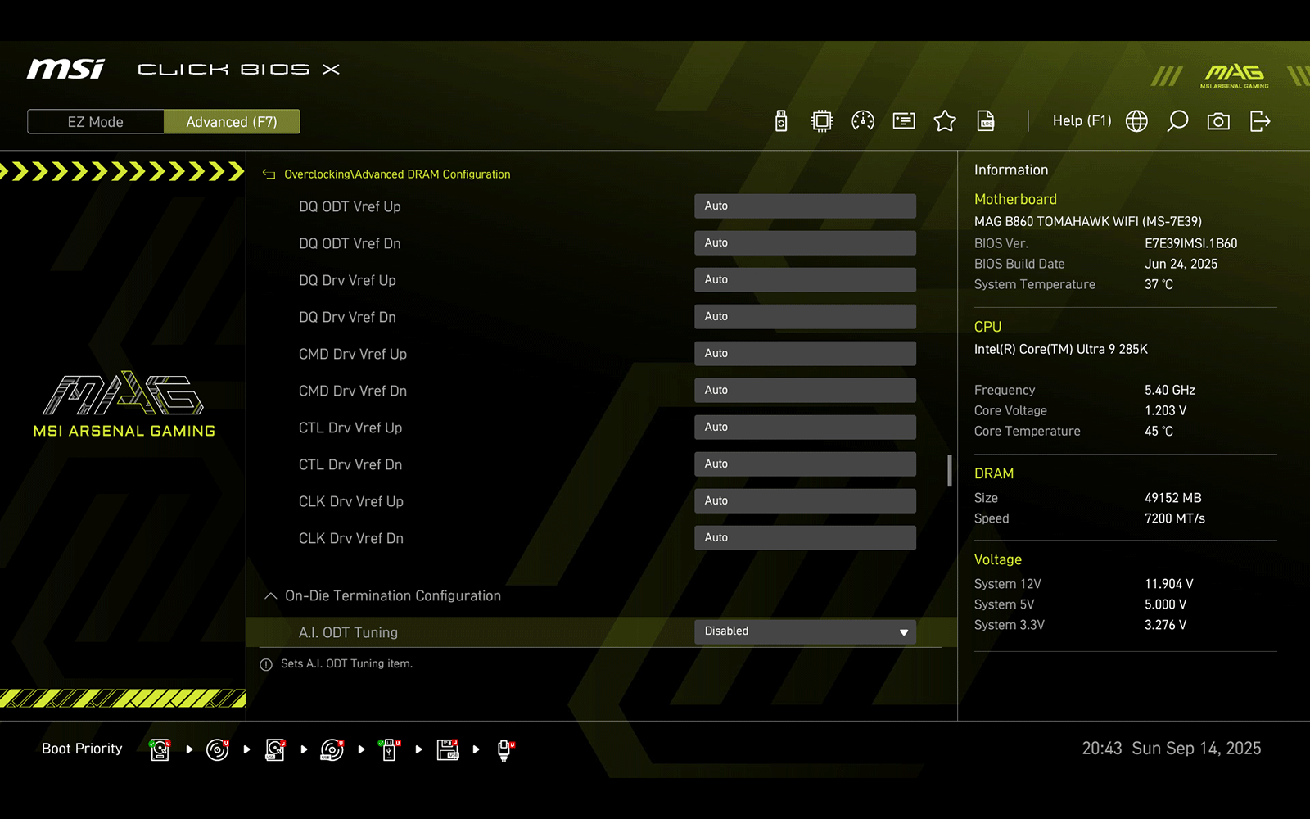Click the back arrow beside Overclocking breadcrumb
Screen dimensions: 1310x819
click(x=269, y=174)
